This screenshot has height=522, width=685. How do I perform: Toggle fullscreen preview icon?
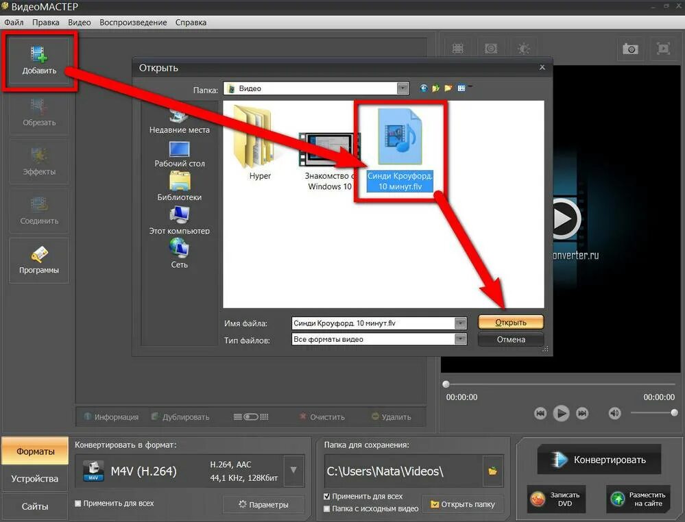tap(663, 49)
